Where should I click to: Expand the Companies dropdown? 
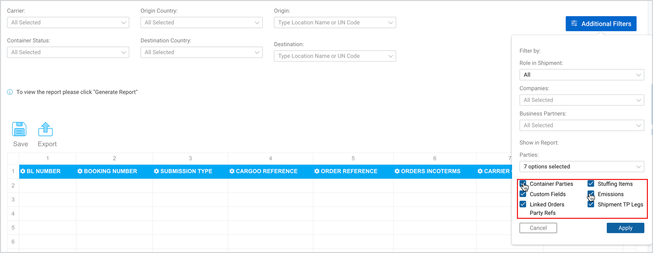pos(582,100)
